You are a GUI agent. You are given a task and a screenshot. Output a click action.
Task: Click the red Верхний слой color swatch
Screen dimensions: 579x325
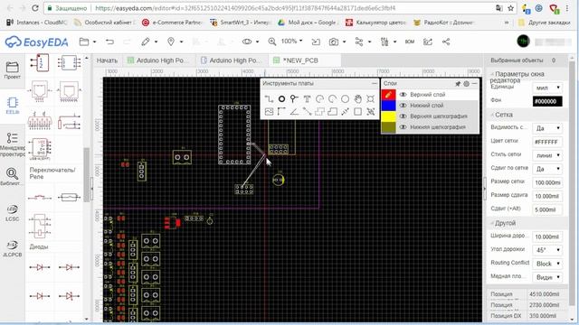coord(388,95)
